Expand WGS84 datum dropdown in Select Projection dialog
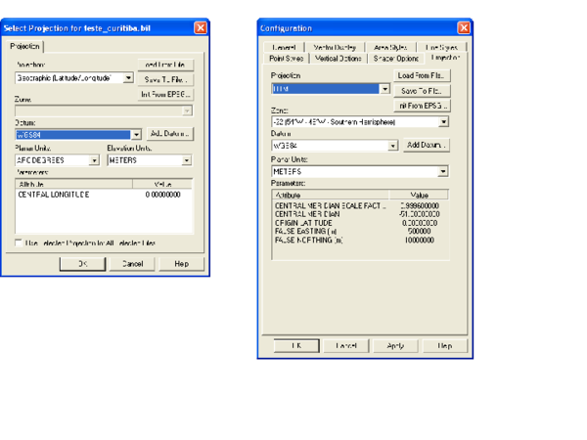This screenshot has height=440, width=587. point(136,135)
